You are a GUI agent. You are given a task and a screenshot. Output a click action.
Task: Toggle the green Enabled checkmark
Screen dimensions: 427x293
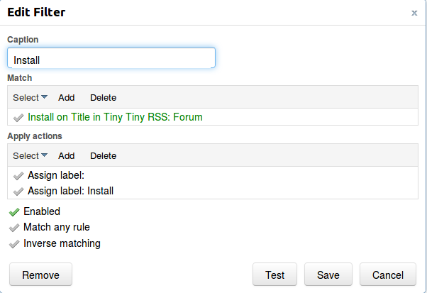tap(14, 212)
